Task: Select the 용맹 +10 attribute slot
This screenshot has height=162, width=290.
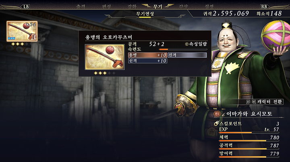Action: point(147,55)
